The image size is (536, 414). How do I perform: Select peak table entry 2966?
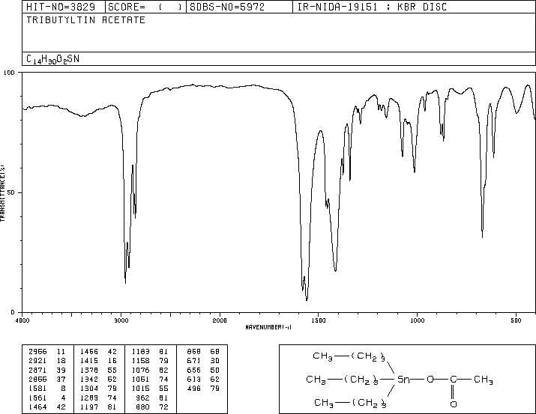[37, 352]
